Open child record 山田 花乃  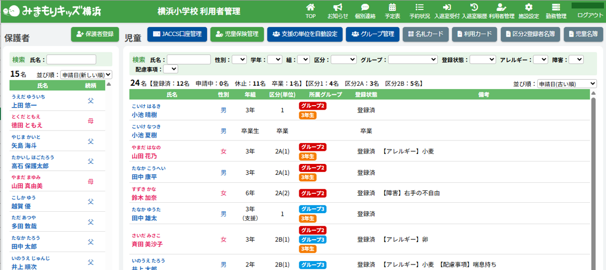point(144,156)
